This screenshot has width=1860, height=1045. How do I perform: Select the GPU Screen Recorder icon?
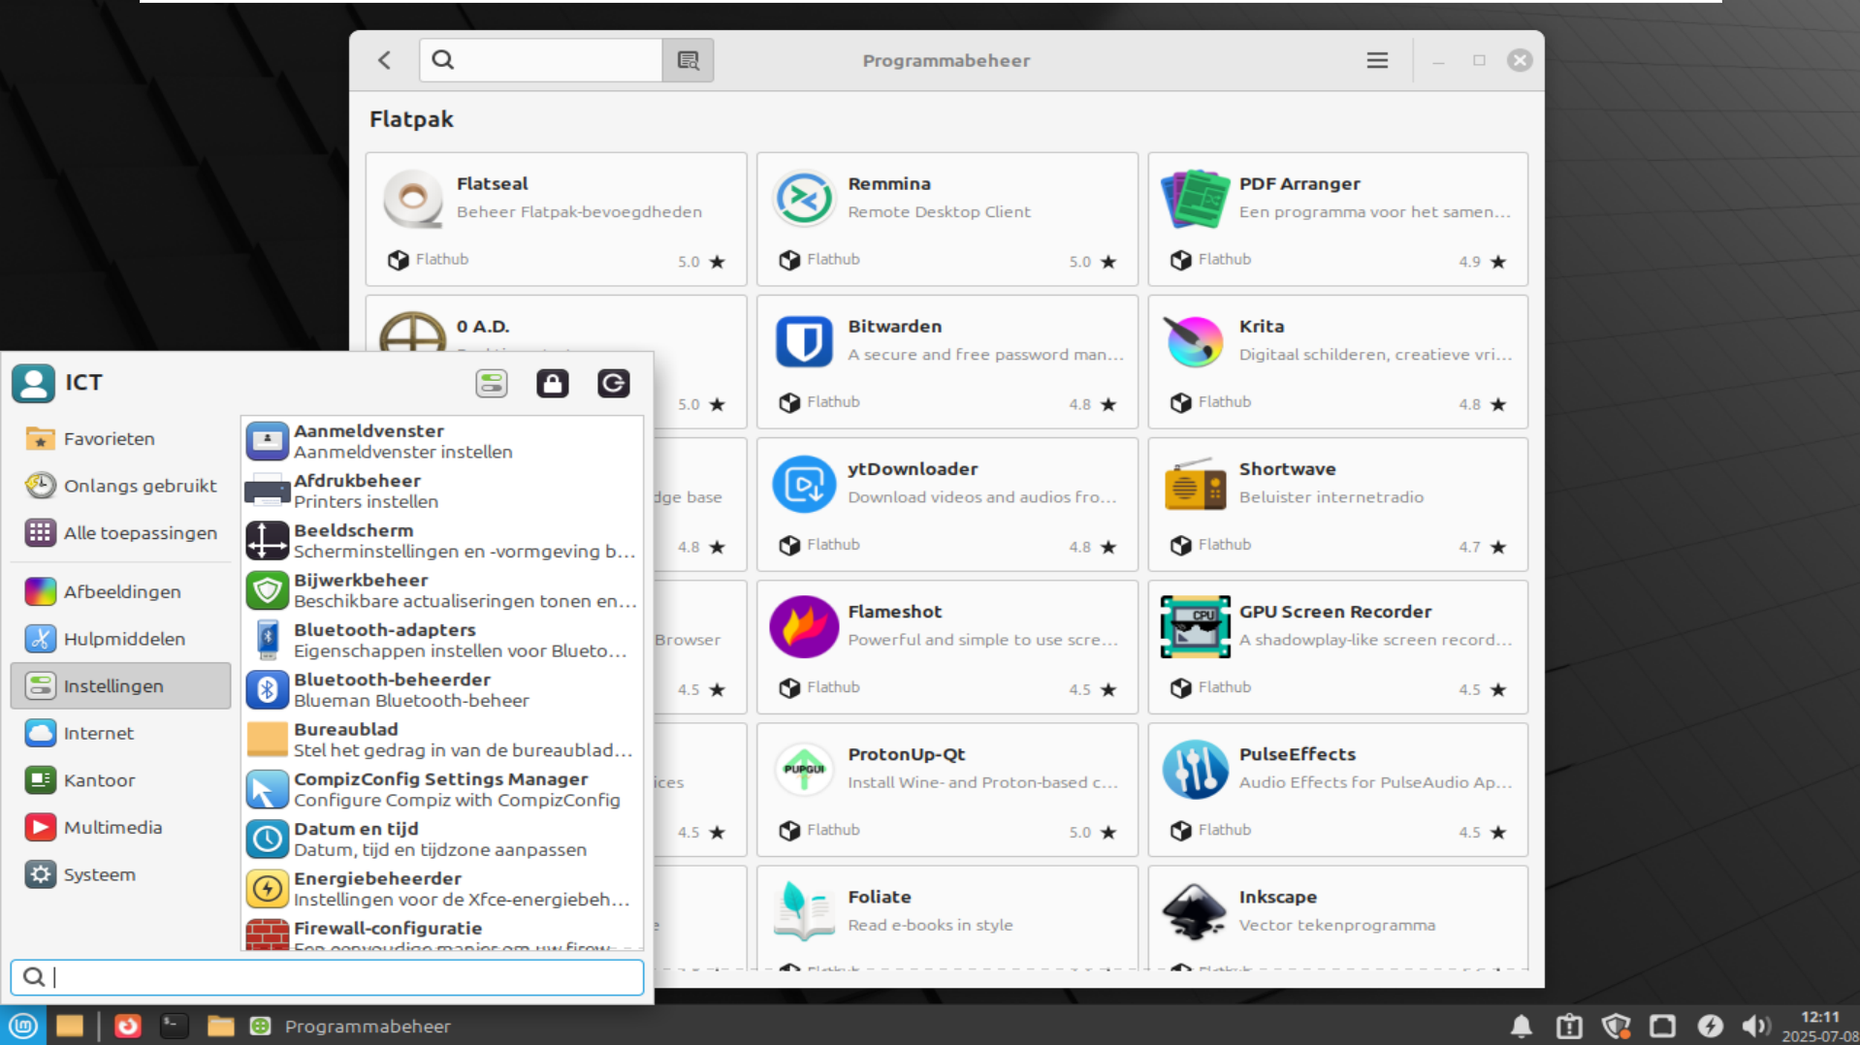tap(1195, 626)
